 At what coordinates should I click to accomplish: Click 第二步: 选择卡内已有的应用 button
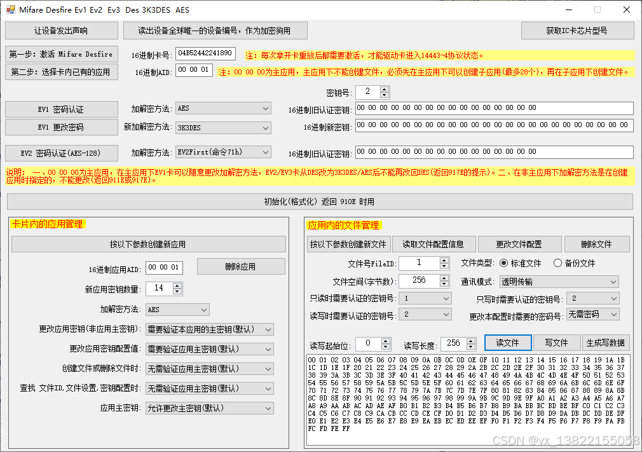62,72
